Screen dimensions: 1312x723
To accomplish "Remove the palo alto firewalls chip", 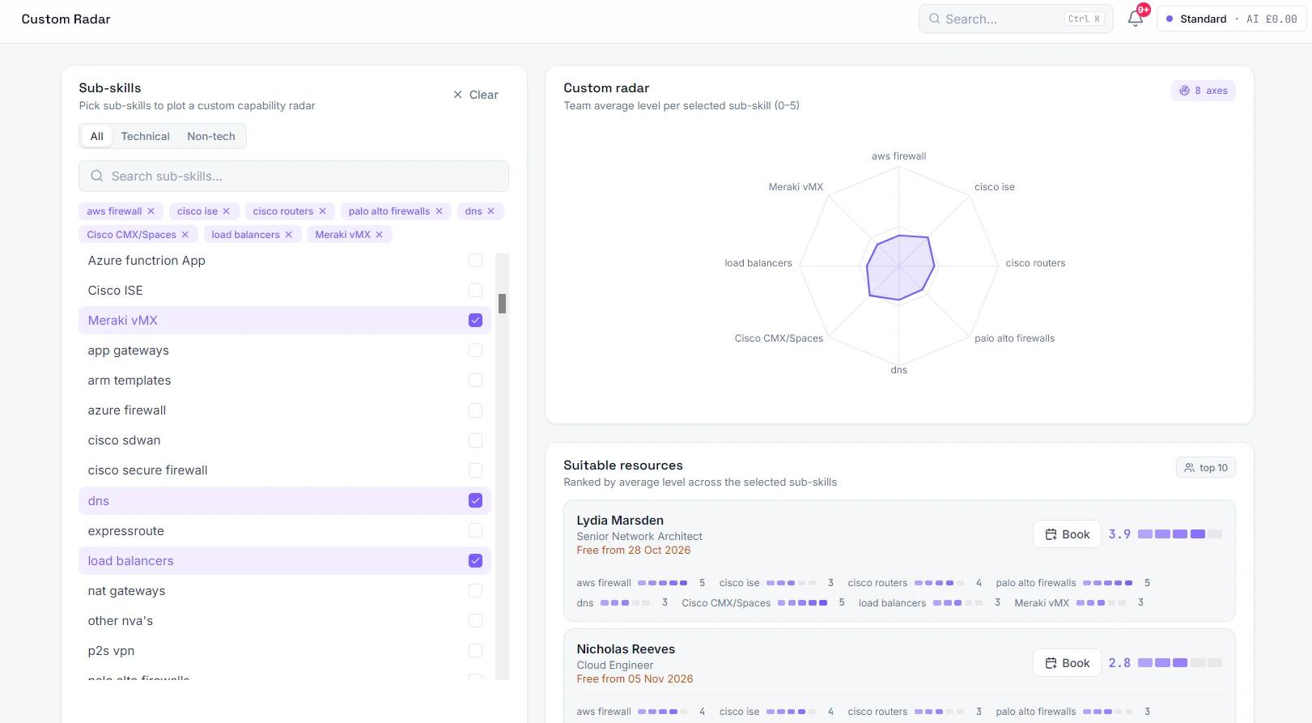I will (439, 211).
